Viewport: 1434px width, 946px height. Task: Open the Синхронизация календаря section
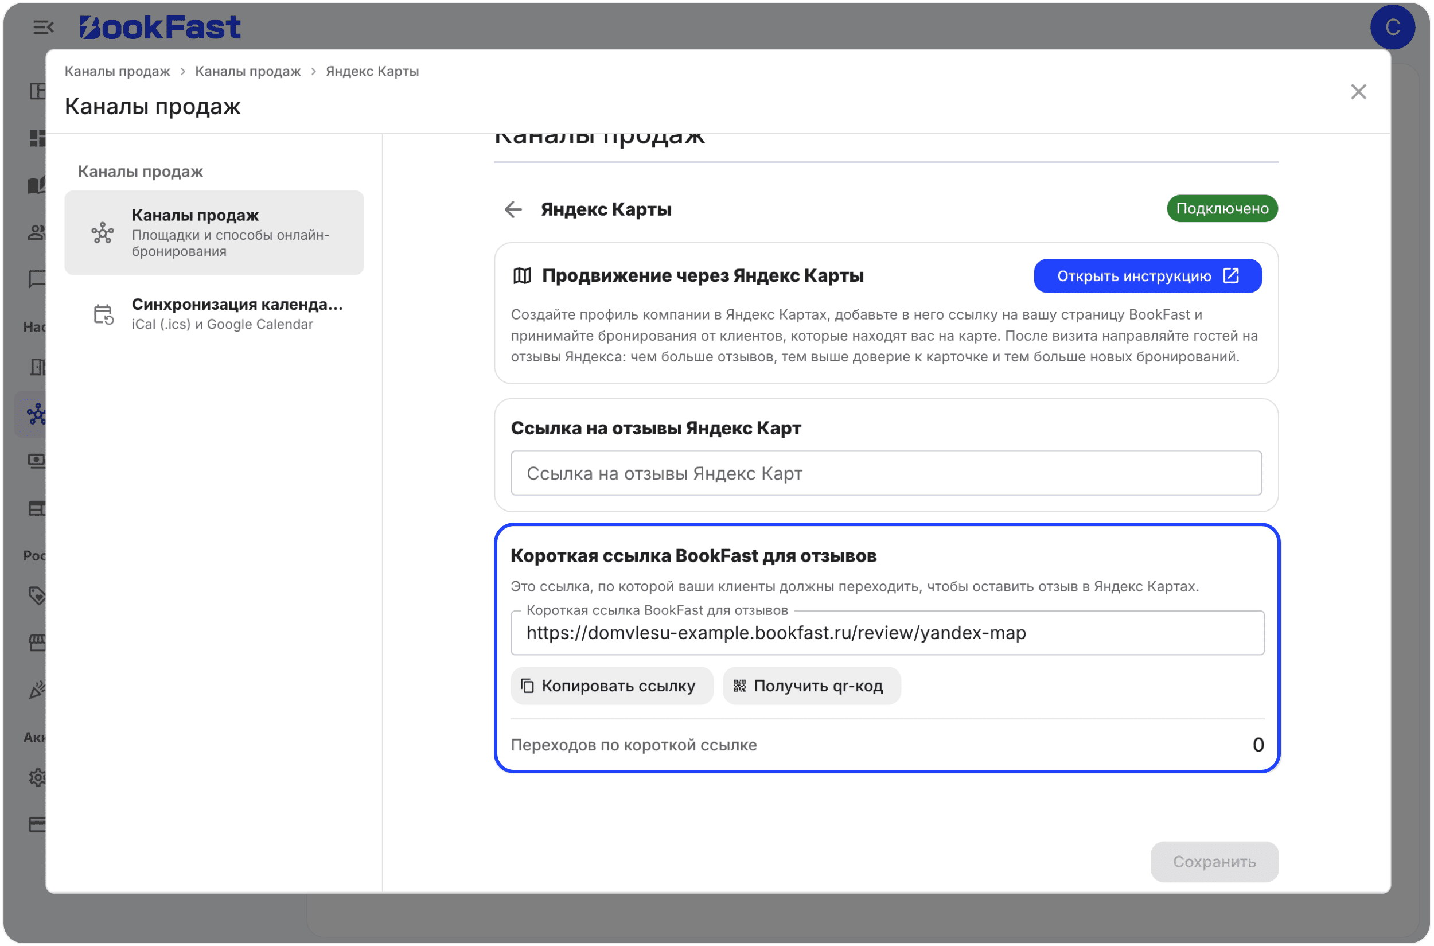click(214, 314)
